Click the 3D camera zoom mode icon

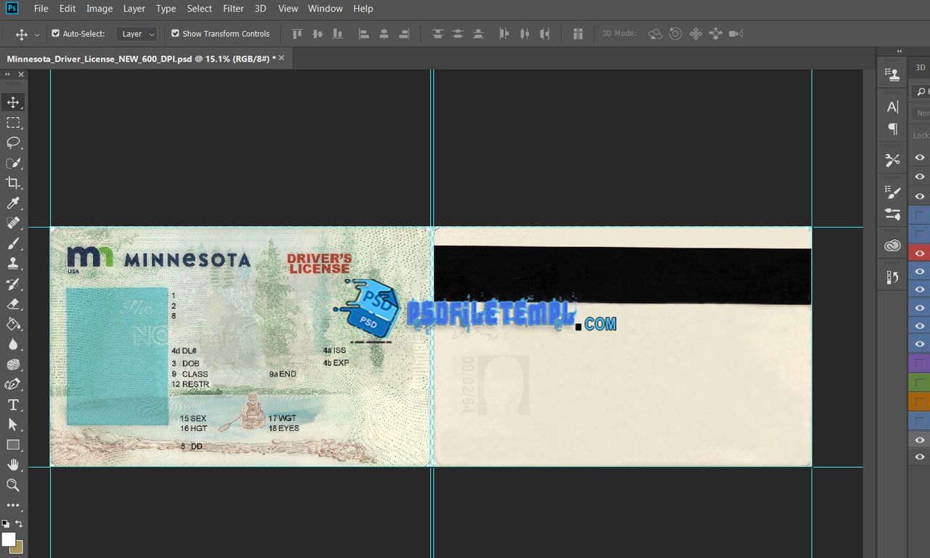pos(736,33)
